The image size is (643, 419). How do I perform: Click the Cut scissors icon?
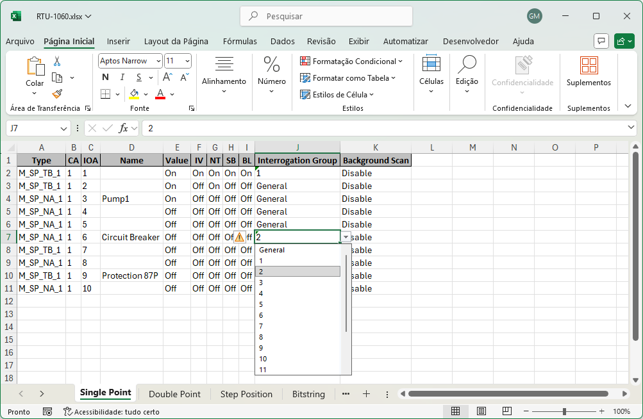coord(57,62)
